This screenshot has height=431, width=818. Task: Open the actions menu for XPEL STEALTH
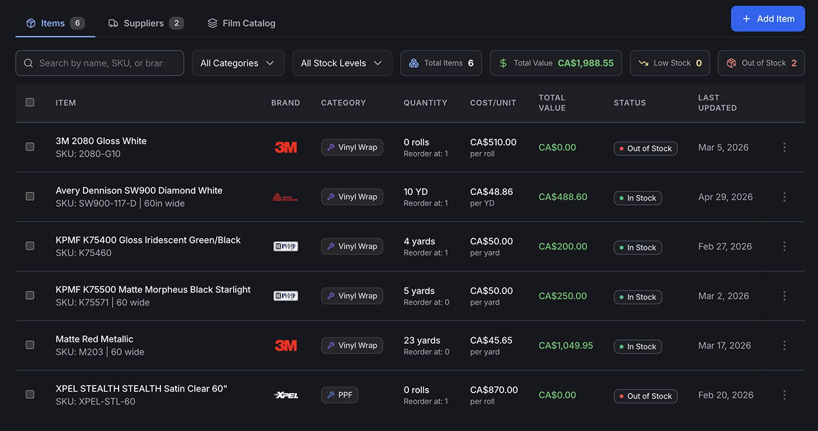pos(785,395)
